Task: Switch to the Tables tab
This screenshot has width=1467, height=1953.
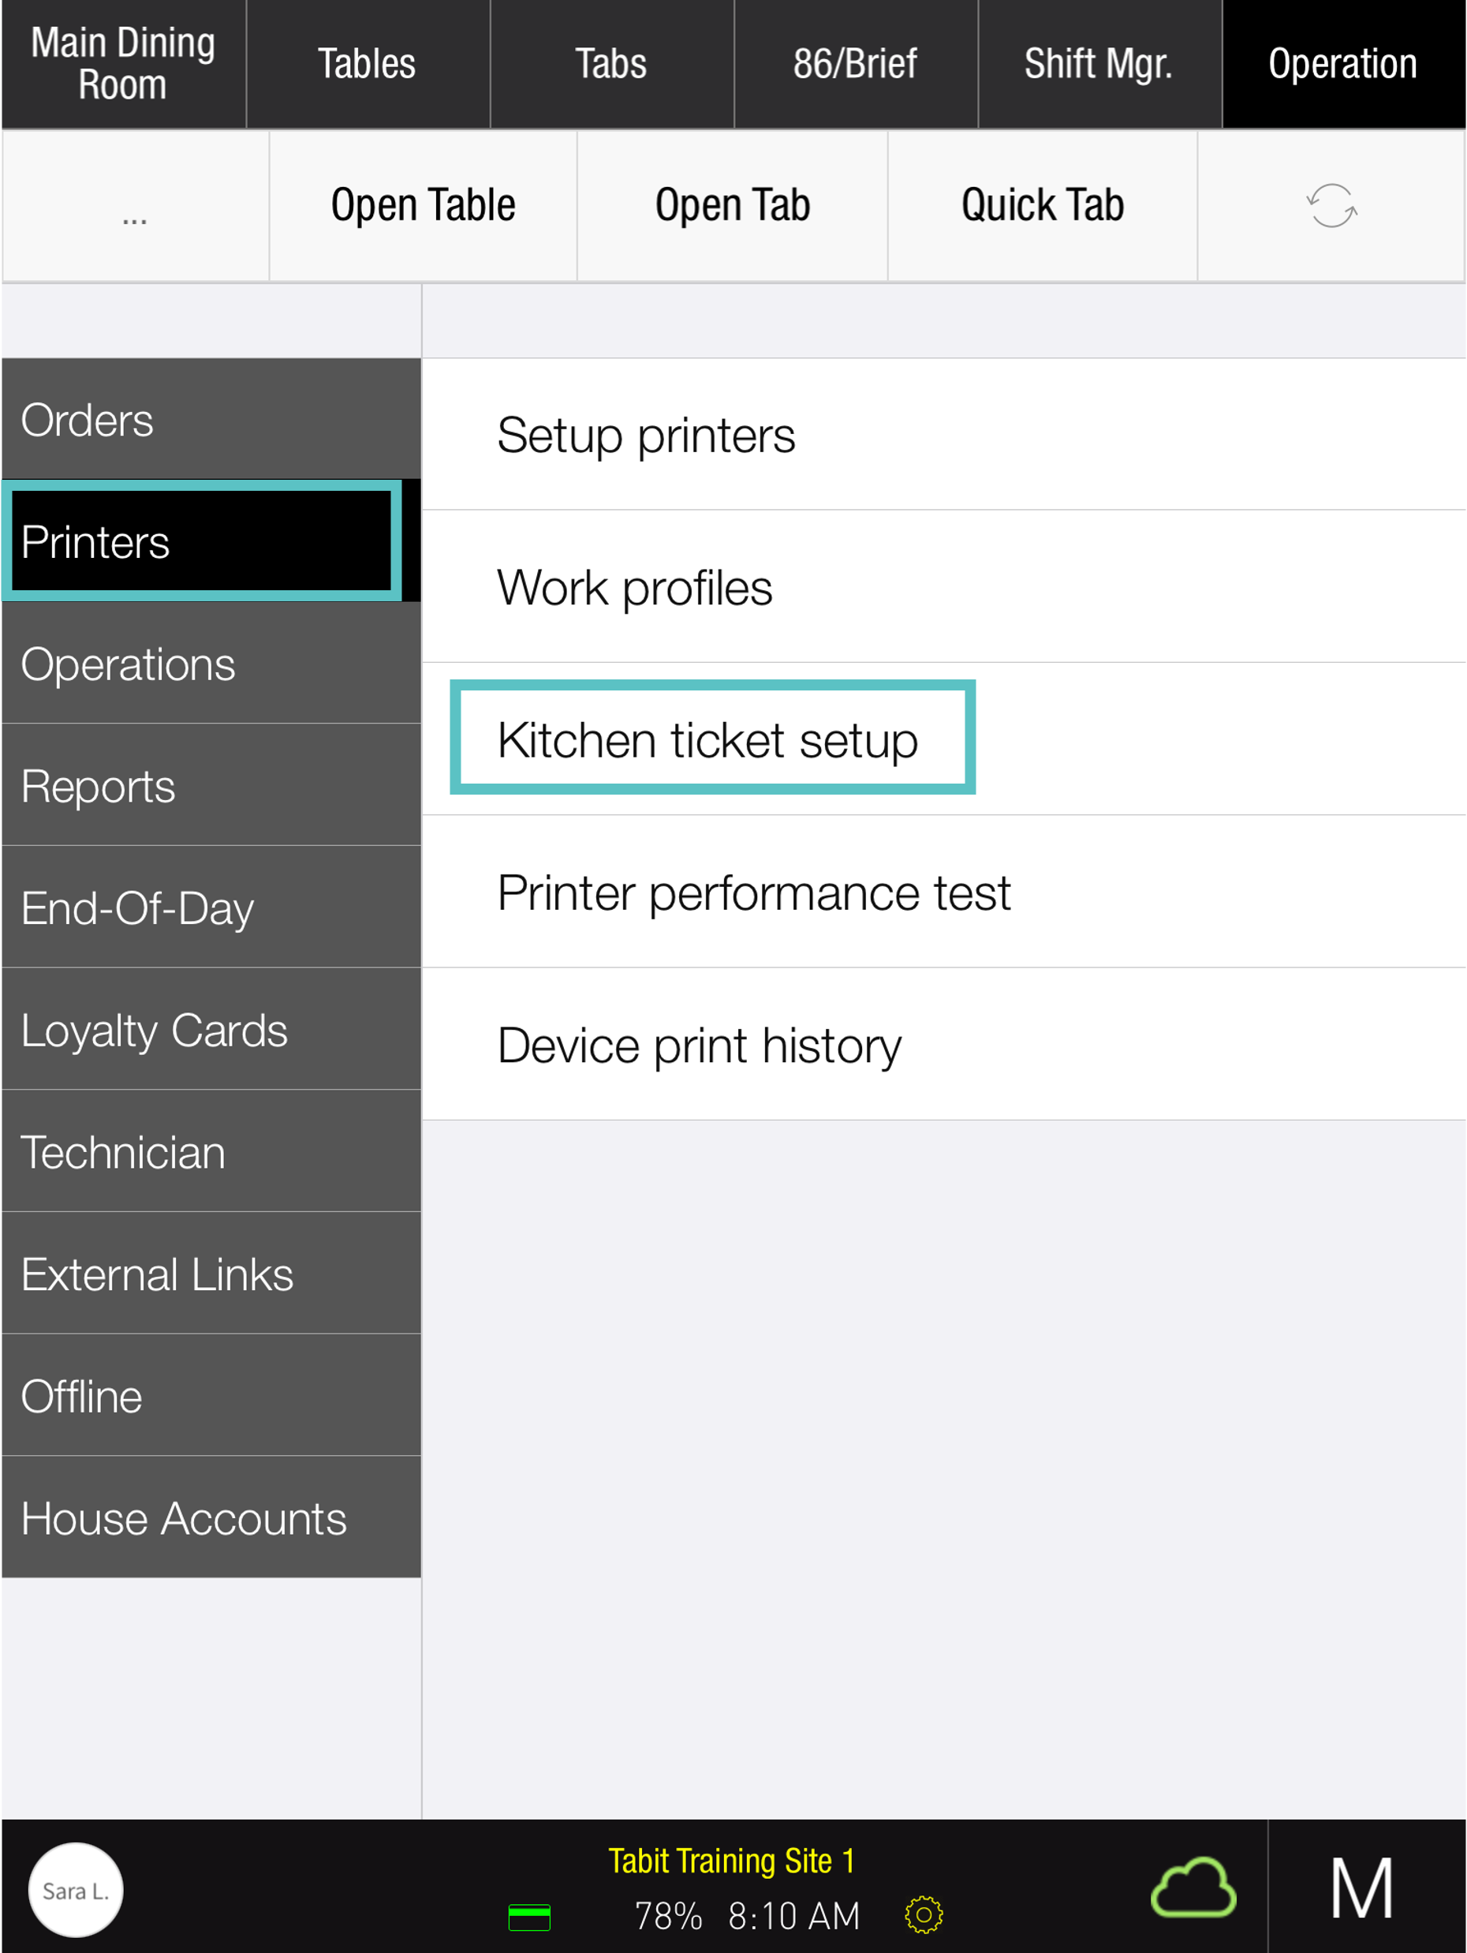Action: (x=368, y=65)
